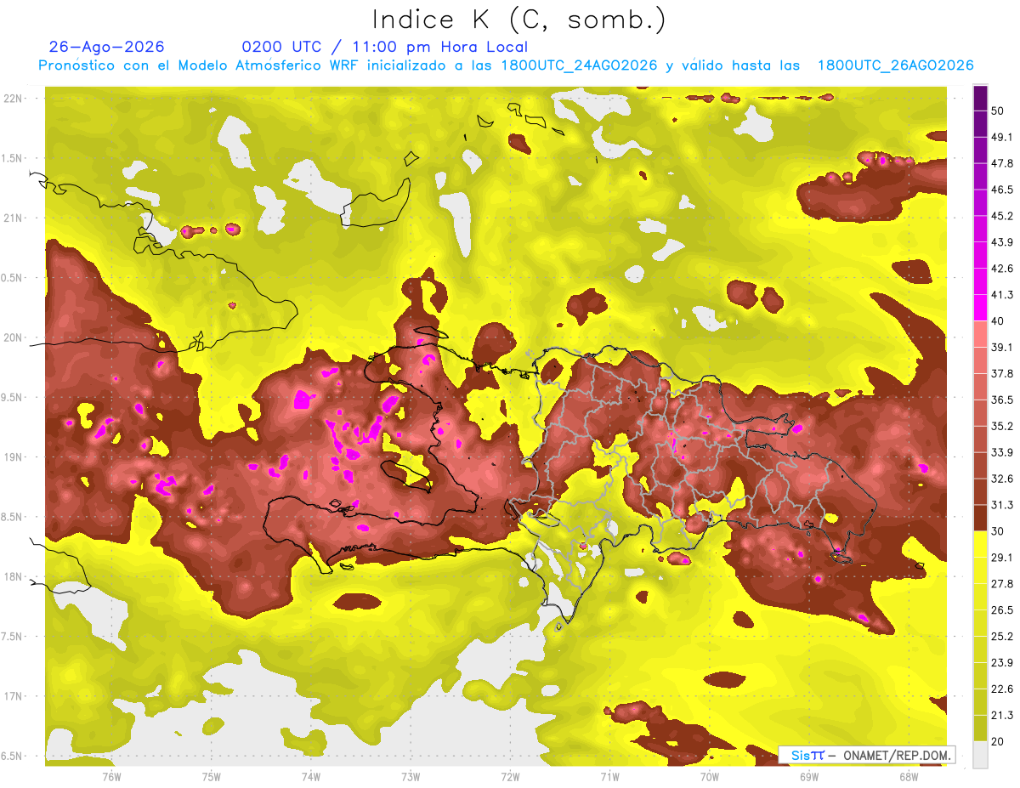Click the '73W' longitude label
The height and width of the screenshot is (788, 1020).
(411, 776)
